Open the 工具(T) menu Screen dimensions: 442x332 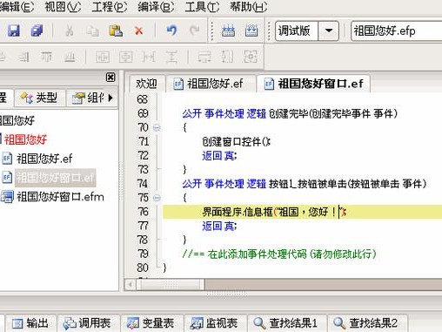[202, 6]
